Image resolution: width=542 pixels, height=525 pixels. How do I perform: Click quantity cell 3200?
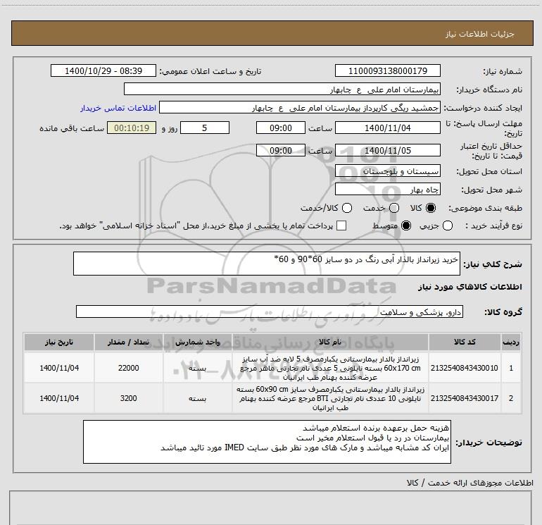point(129,398)
